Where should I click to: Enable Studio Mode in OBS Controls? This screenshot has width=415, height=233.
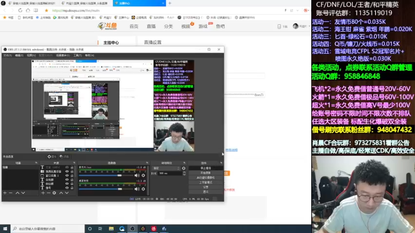[205, 182]
